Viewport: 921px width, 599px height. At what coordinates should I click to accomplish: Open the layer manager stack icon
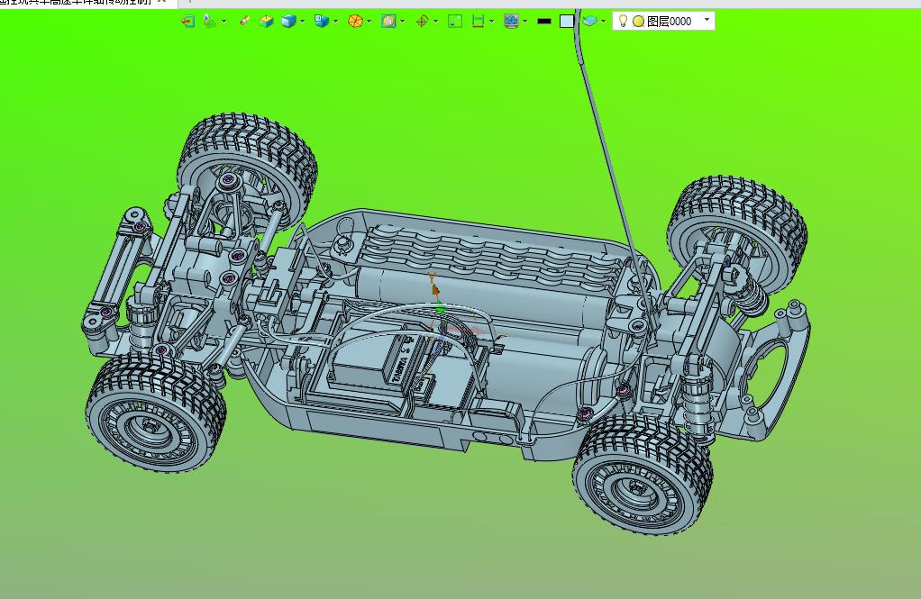point(589,21)
